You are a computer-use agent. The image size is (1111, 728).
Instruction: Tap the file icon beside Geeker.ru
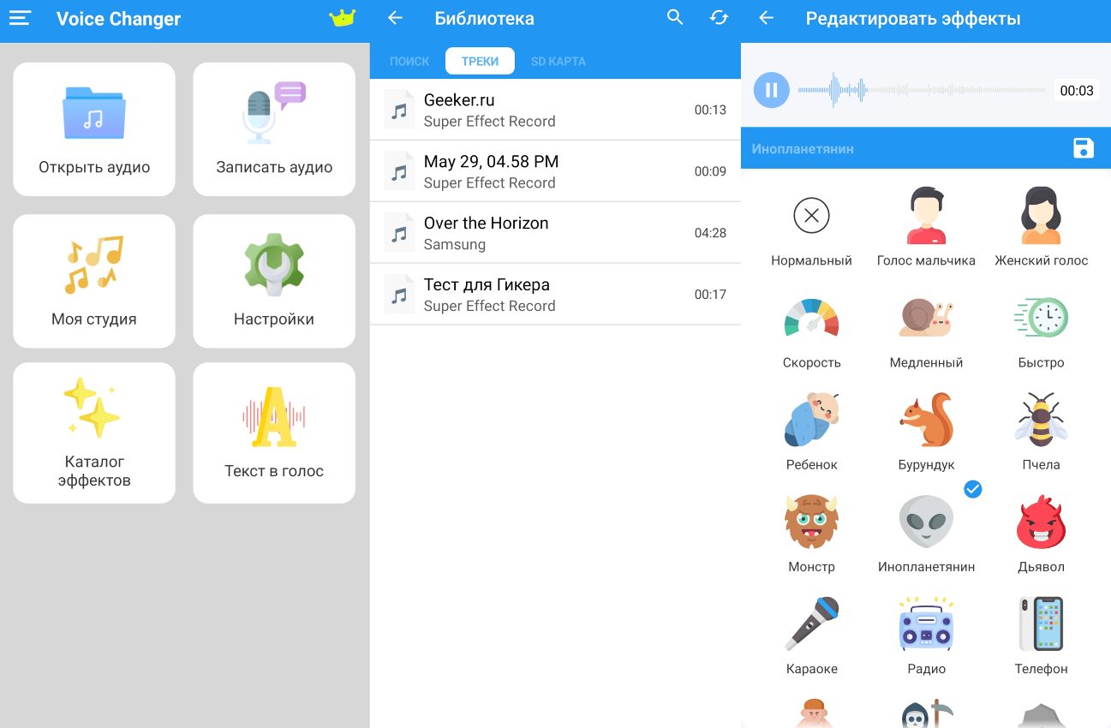click(399, 110)
